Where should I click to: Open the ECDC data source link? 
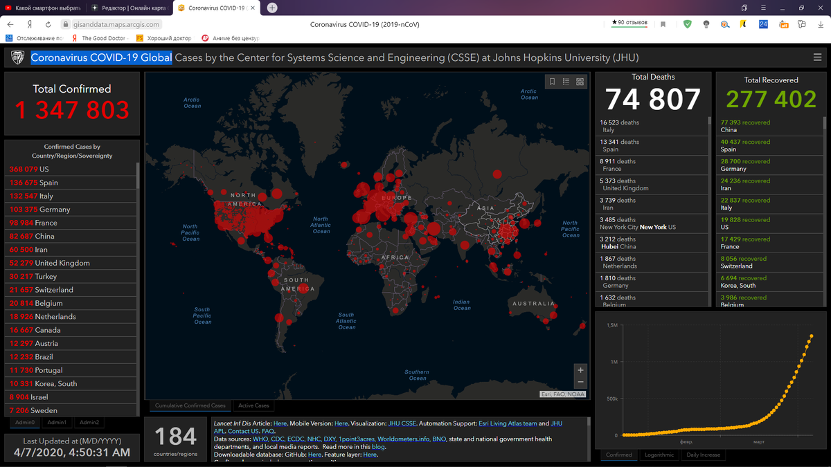pos(296,439)
